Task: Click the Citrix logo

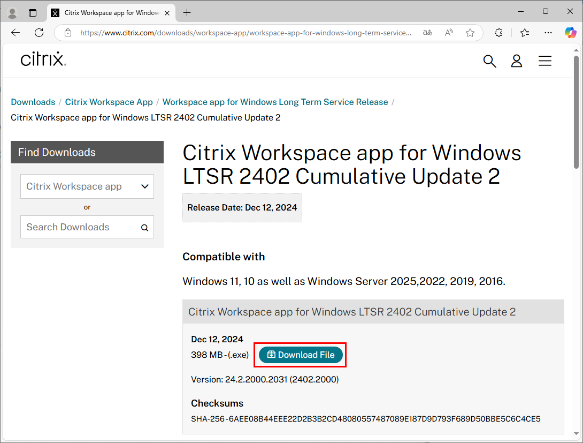Action: [43, 59]
